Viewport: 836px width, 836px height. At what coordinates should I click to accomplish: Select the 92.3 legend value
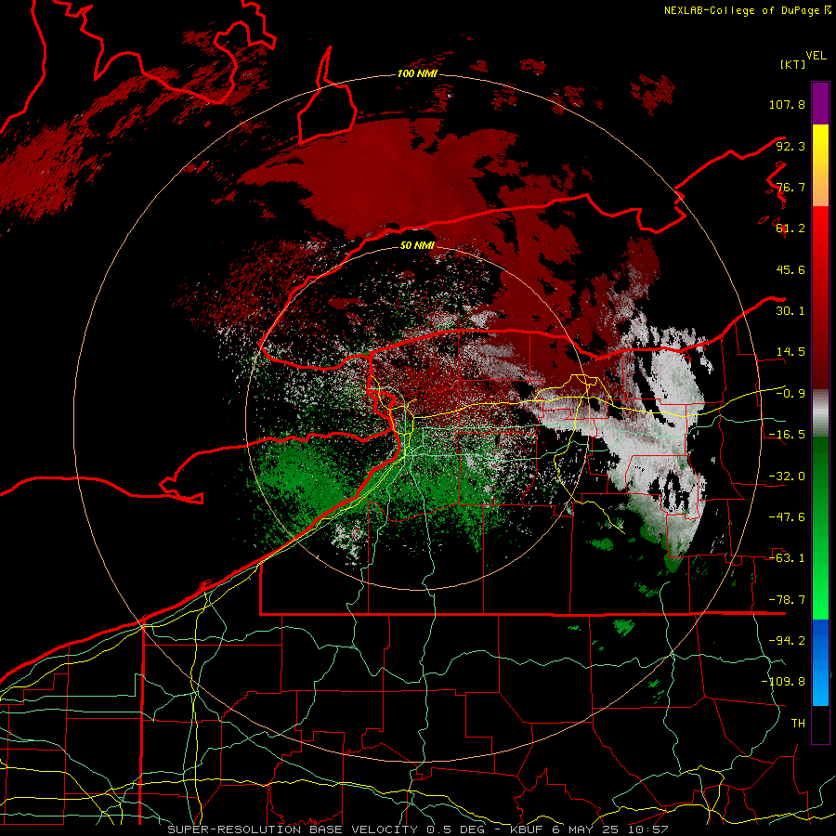[x=790, y=146]
